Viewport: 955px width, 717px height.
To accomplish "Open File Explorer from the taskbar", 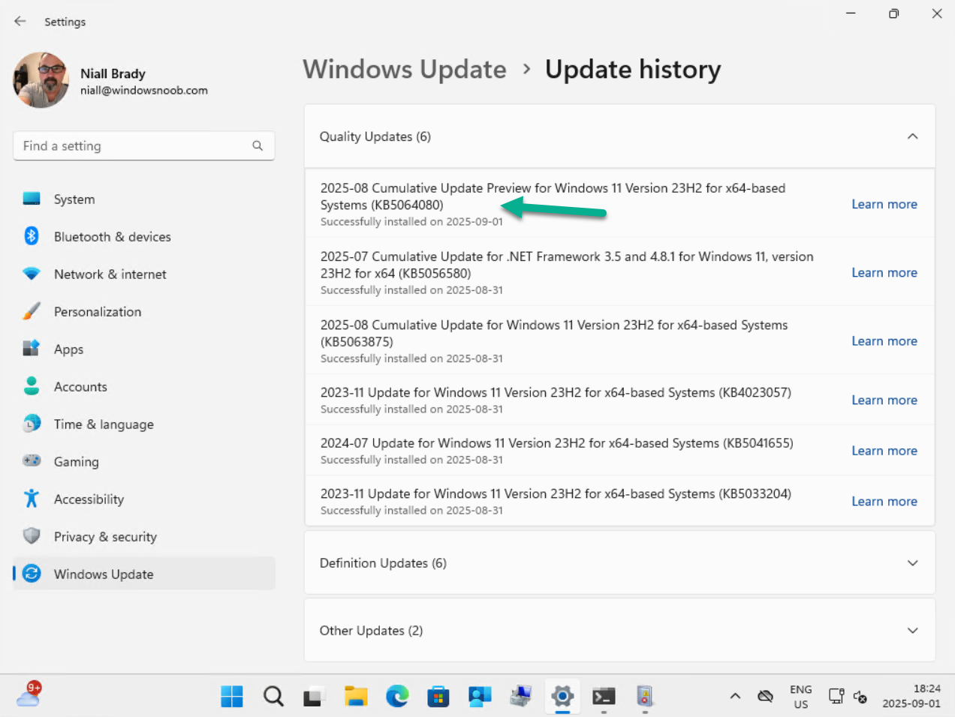I will (x=356, y=697).
